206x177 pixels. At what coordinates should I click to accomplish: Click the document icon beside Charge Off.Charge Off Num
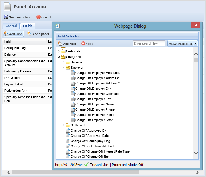68,157
